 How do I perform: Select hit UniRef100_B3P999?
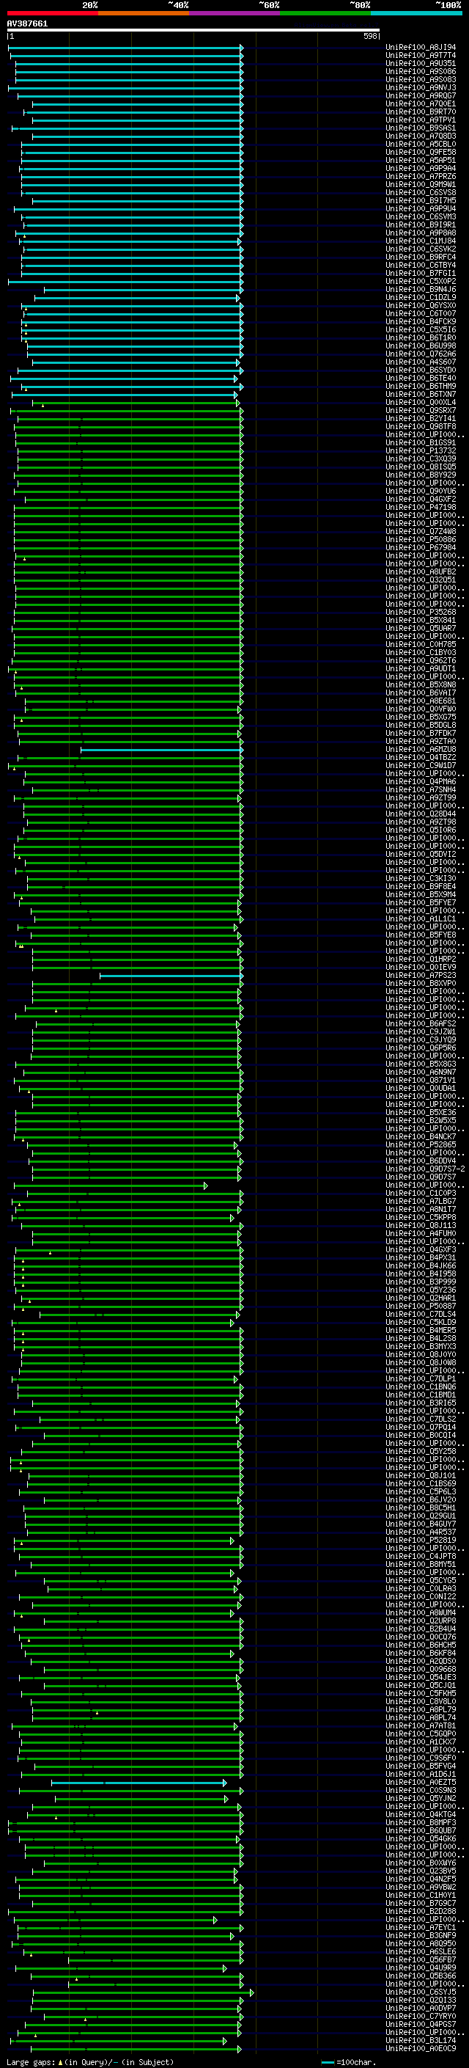421,1282
